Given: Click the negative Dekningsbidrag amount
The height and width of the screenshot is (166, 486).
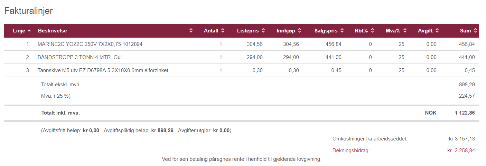Looking at the screenshot, I should [461, 150].
